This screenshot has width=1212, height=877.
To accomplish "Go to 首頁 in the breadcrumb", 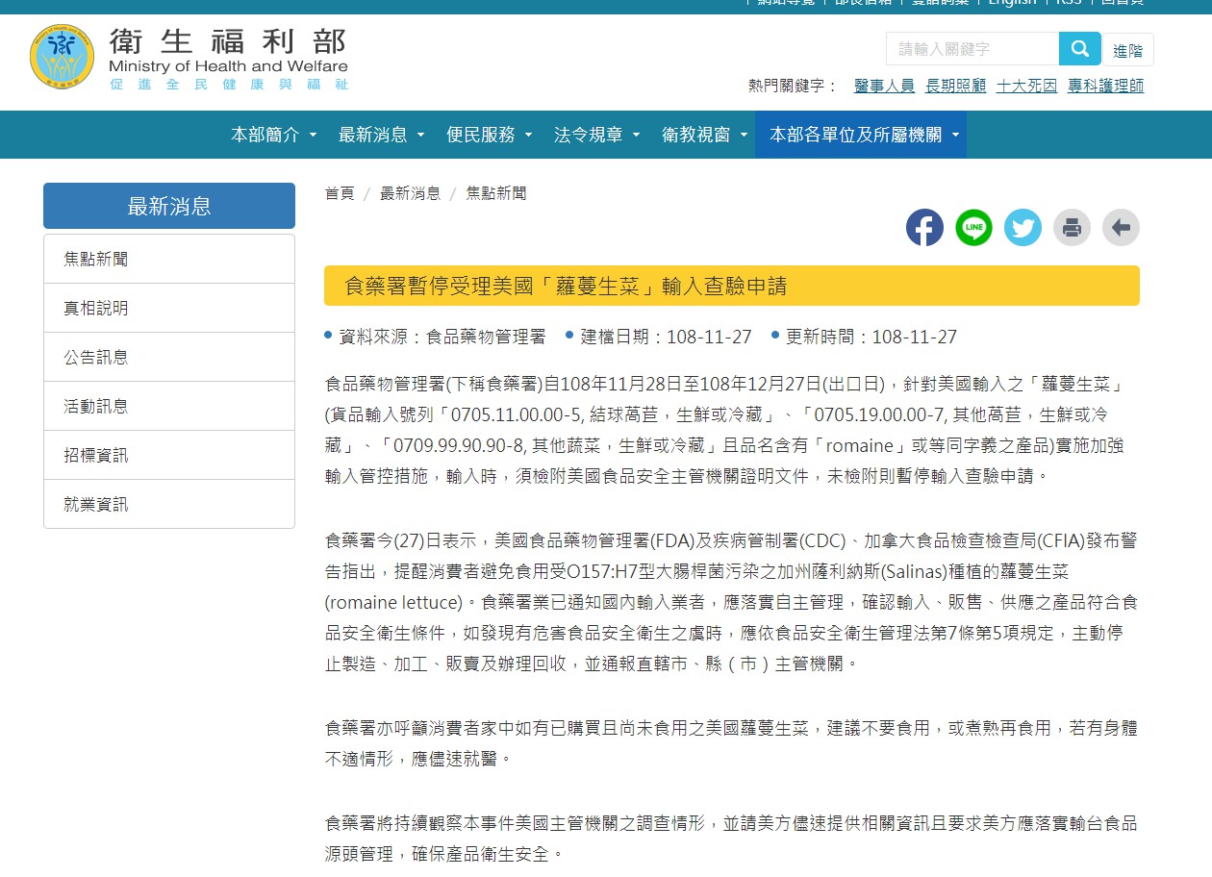I will (x=340, y=193).
